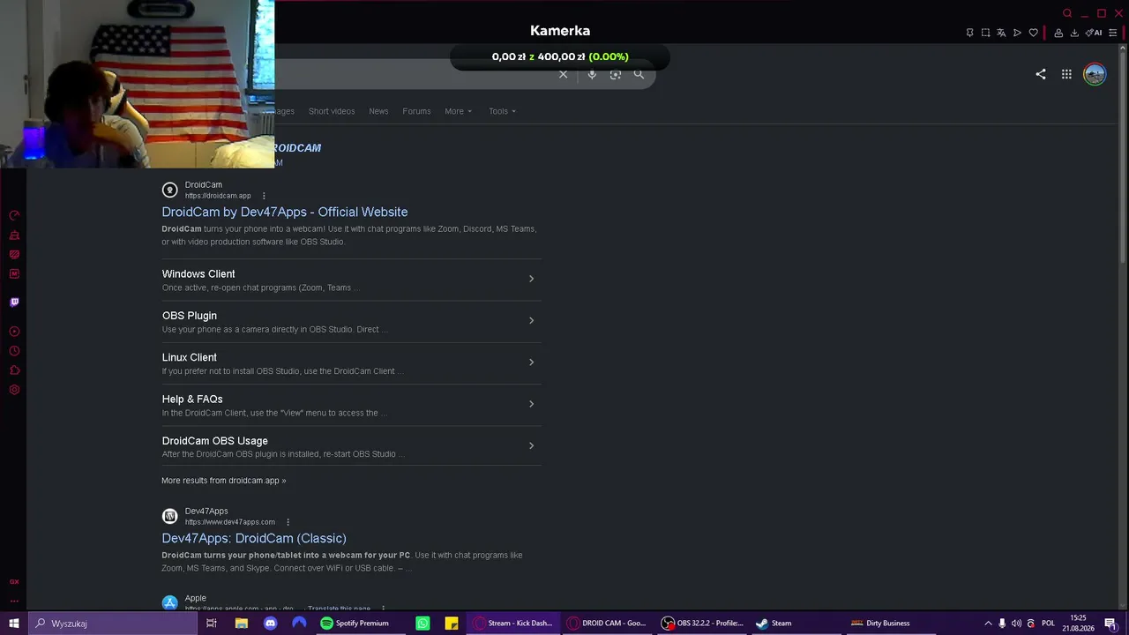Open options dots beside dev47apps.com result
The height and width of the screenshot is (635, 1129).
[x=288, y=522]
